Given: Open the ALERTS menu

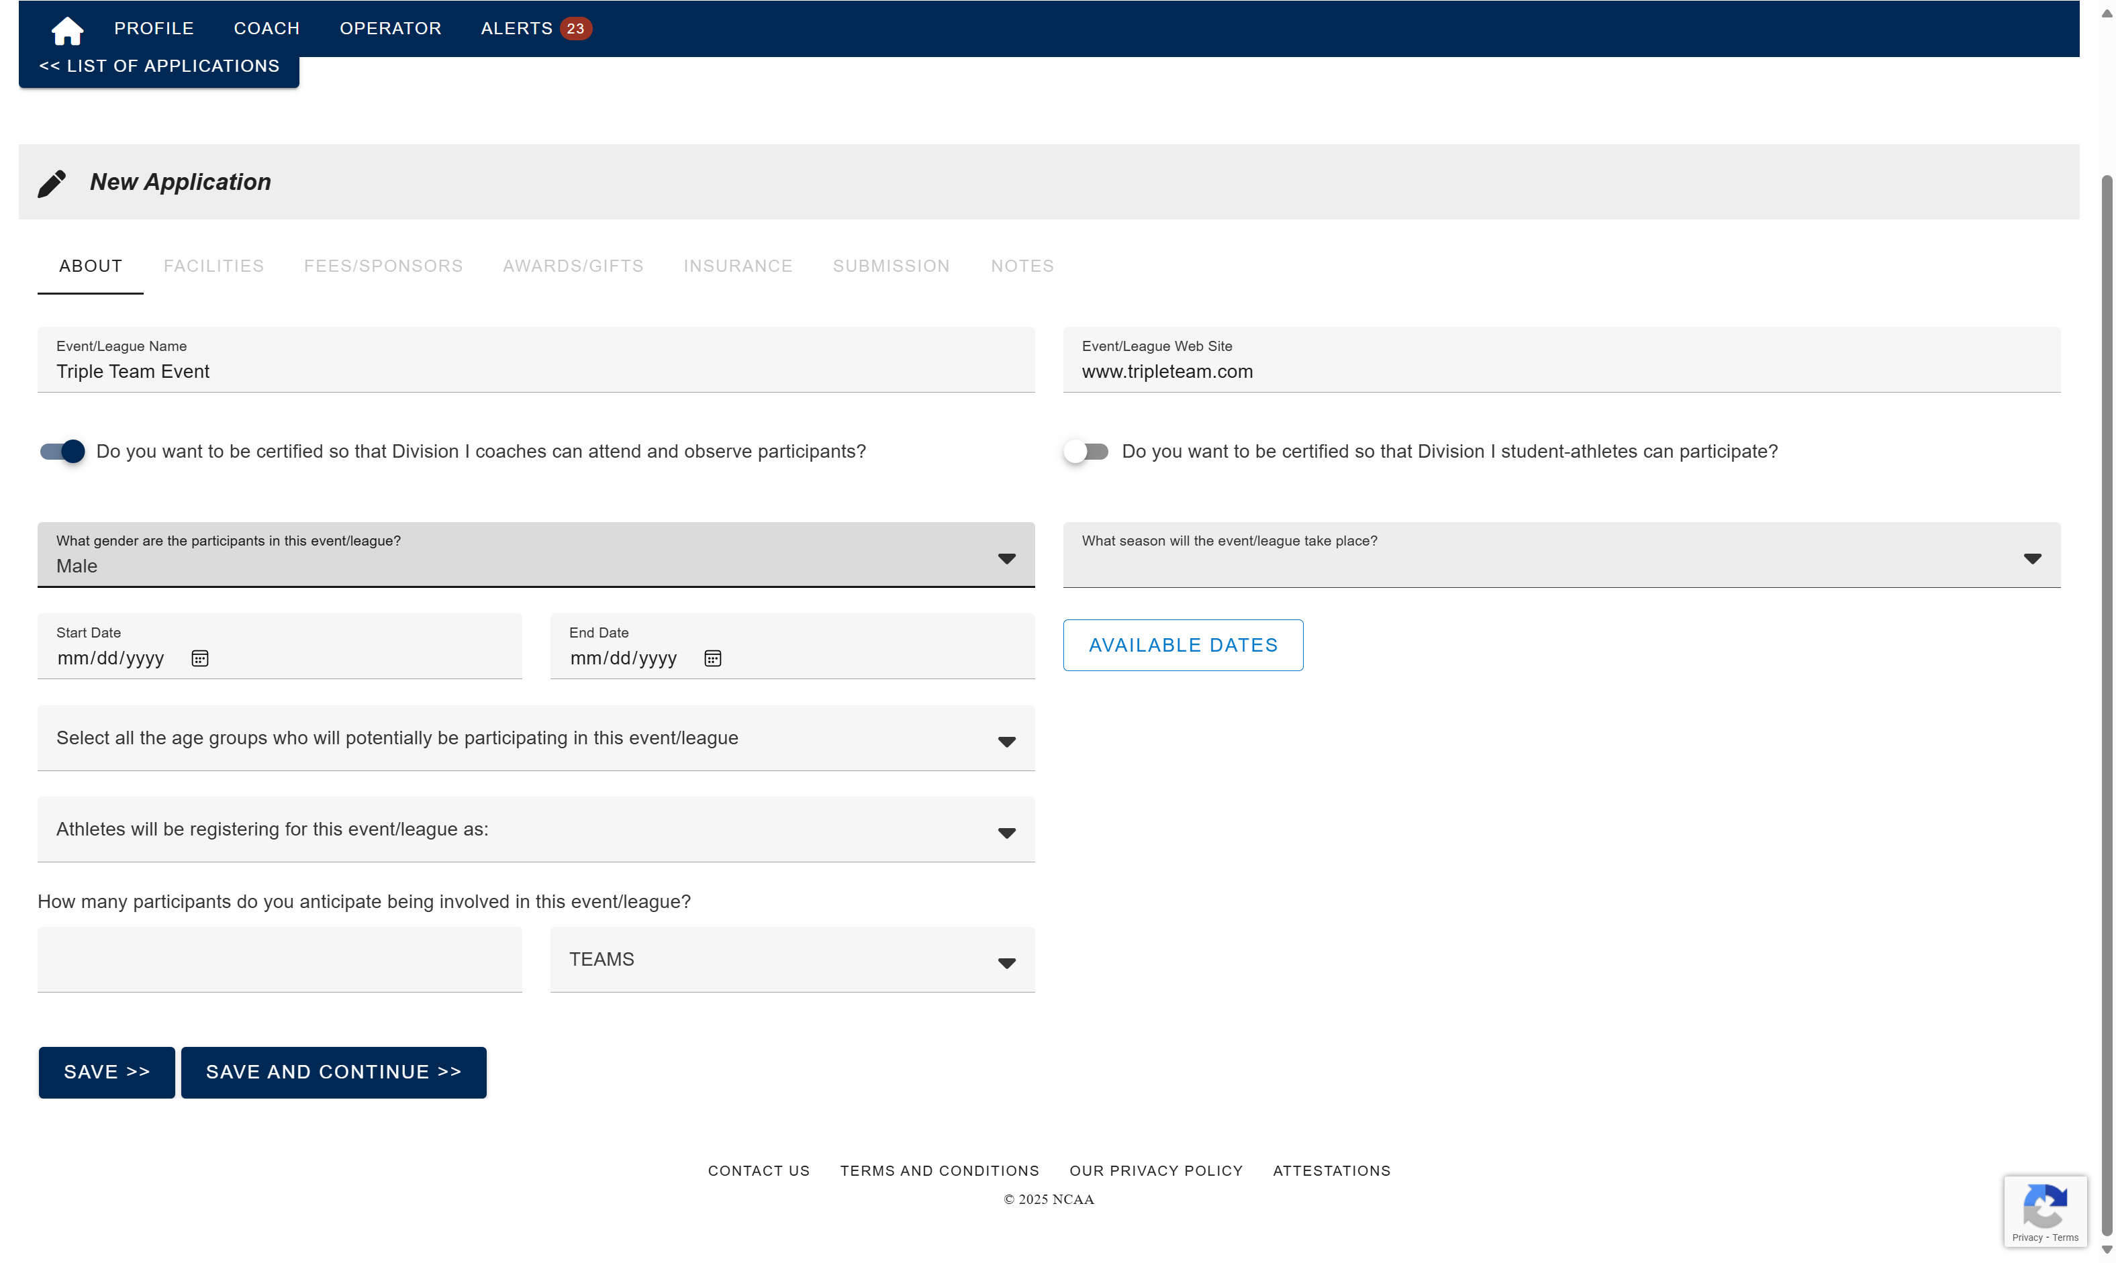Looking at the screenshot, I should click(x=517, y=28).
